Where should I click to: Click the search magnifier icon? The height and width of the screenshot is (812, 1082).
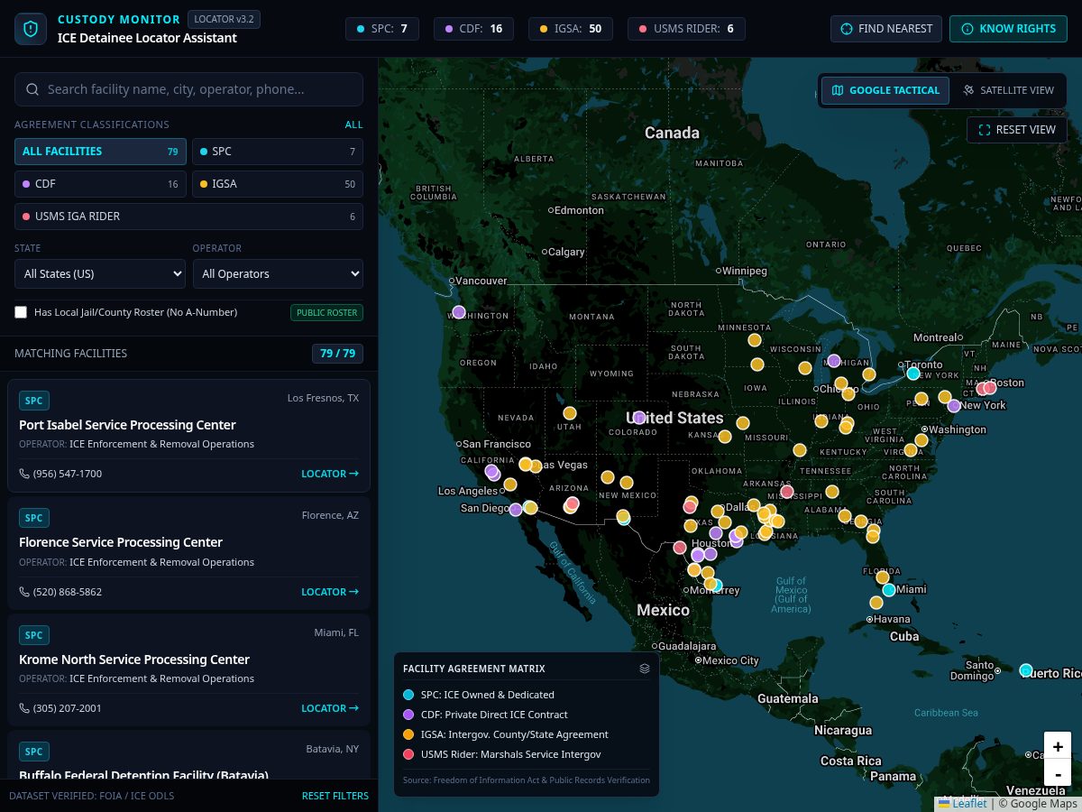point(32,89)
